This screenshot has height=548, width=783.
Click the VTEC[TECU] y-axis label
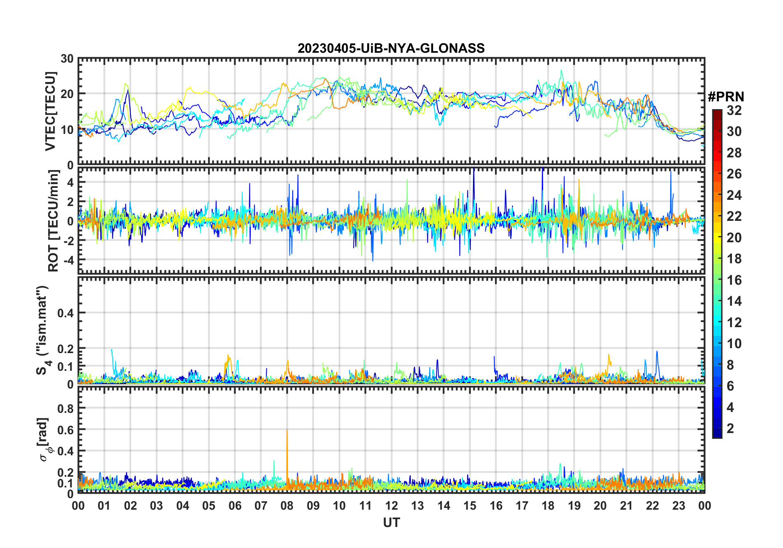50,111
